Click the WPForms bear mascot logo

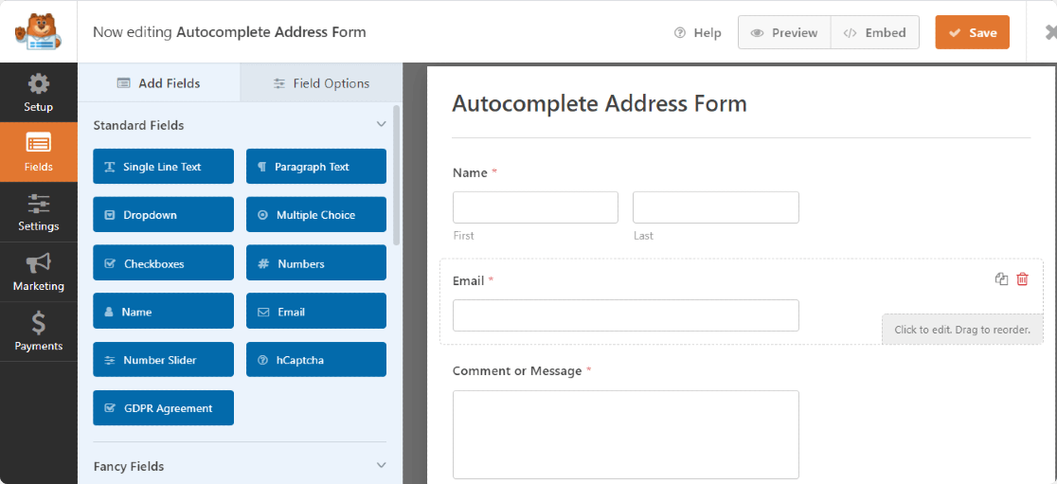[39, 31]
